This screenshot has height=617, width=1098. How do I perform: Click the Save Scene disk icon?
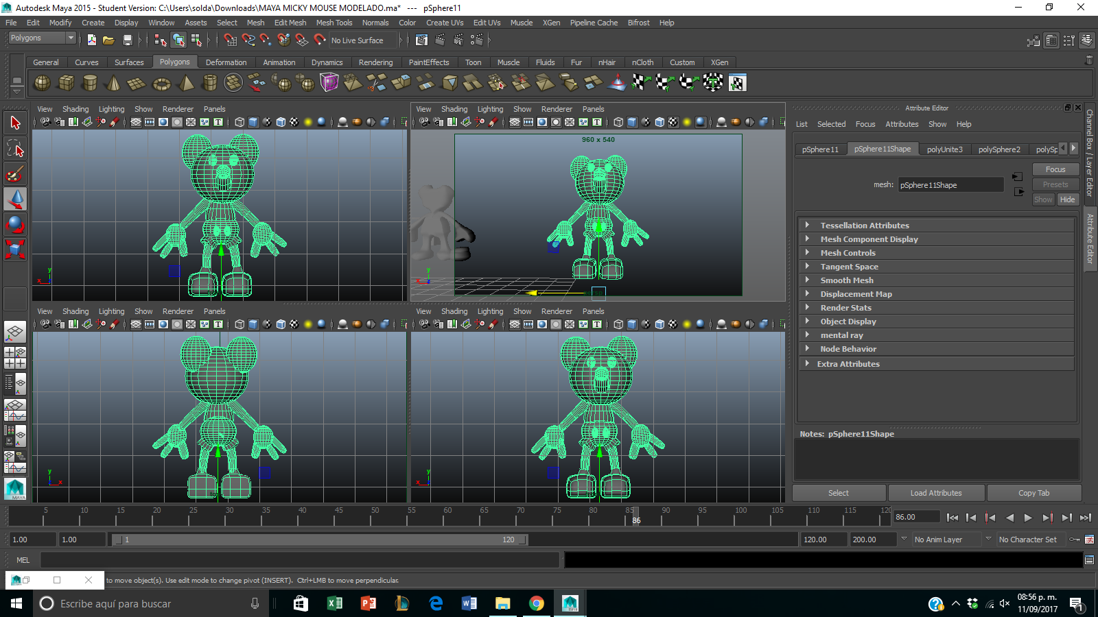point(127,40)
